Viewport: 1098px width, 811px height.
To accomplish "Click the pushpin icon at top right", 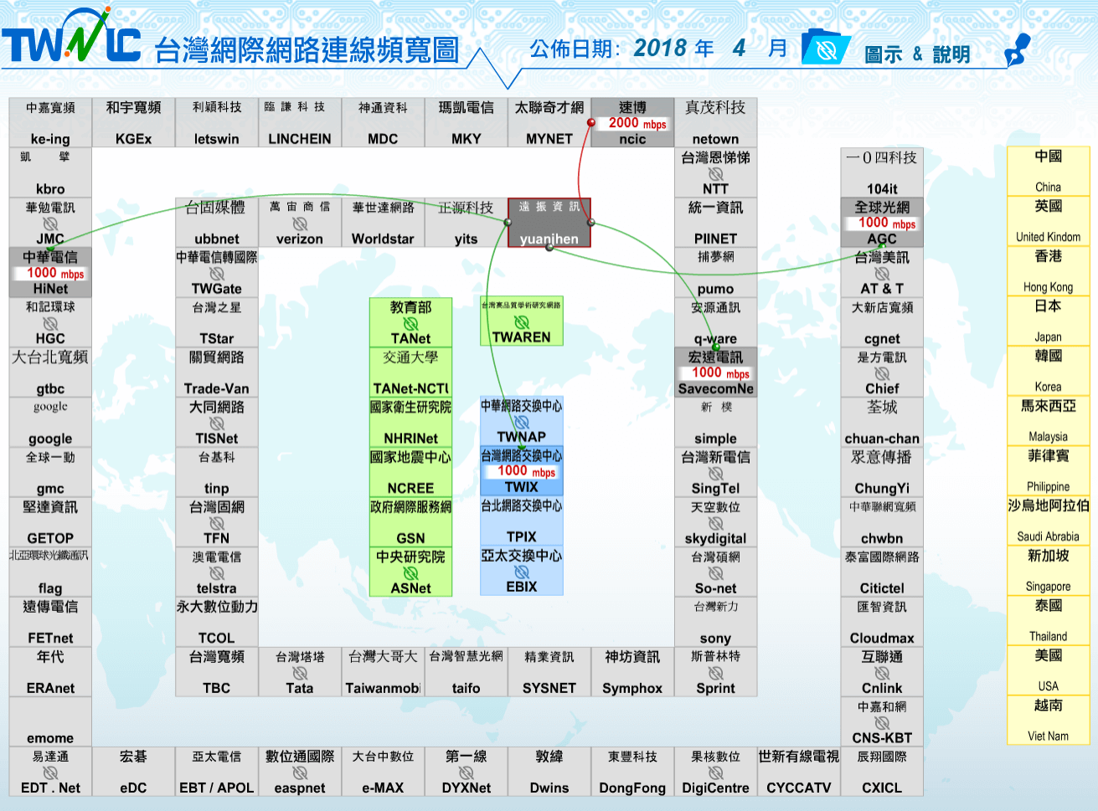I will (x=1017, y=51).
